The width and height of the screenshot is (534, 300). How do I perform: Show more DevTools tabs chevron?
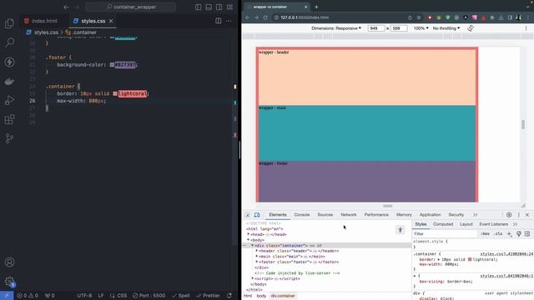pos(475,215)
